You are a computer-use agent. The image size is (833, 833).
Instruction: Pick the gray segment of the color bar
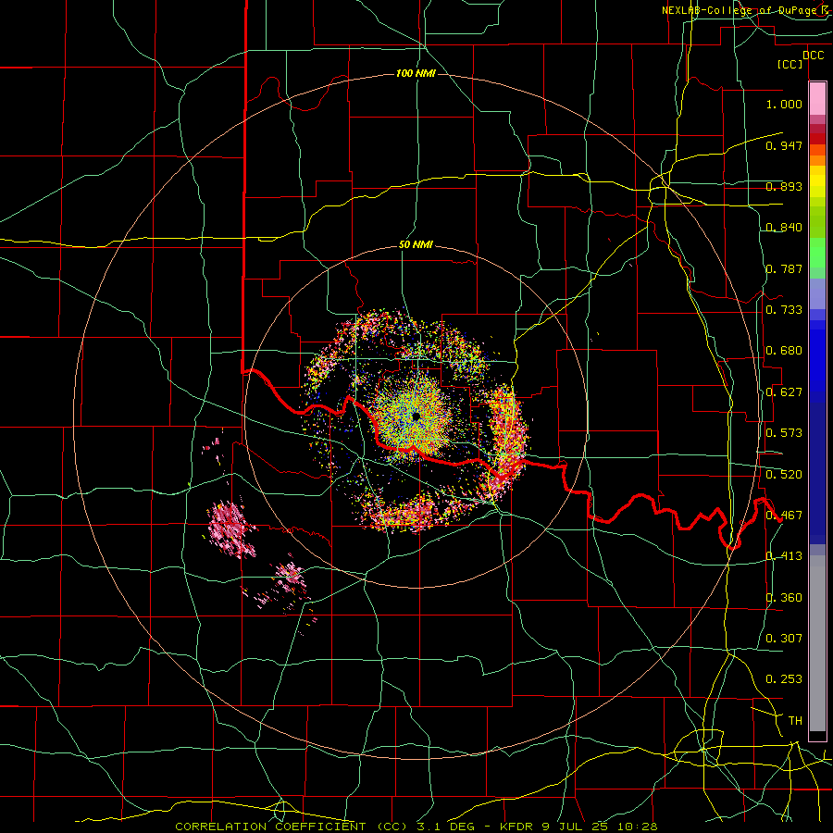click(817, 643)
